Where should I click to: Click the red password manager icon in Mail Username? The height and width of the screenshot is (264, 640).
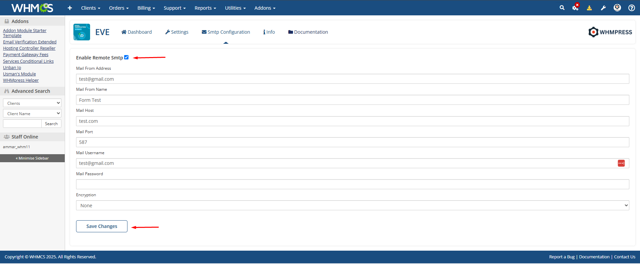(621, 163)
